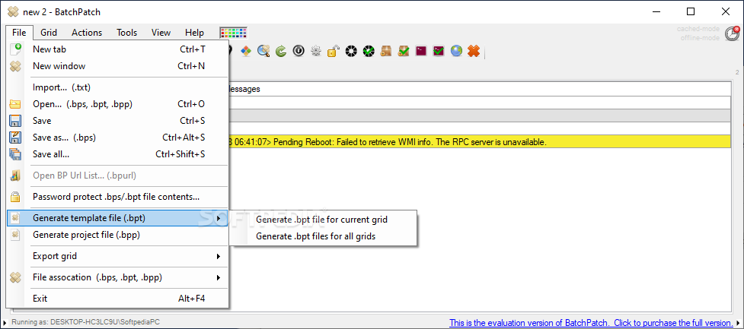
Task: Expand the Generate template file submenu arrow
Action: pyautogui.click(x=219, y=218)
